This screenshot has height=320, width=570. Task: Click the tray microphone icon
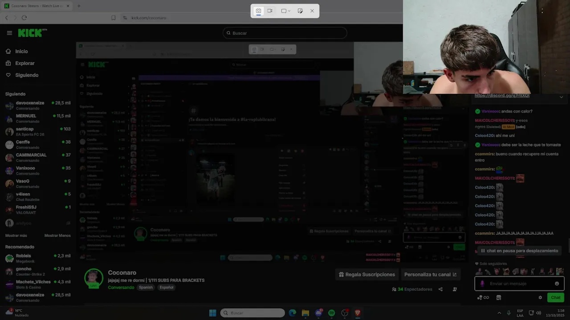tap(509, 313)
